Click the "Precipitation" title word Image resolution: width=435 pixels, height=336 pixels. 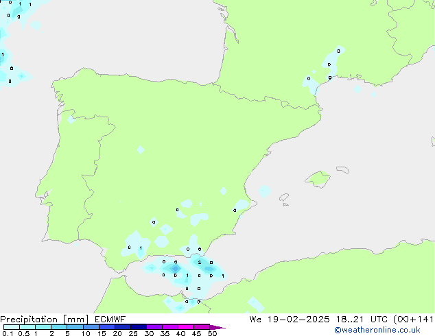[x=29, y=320]
